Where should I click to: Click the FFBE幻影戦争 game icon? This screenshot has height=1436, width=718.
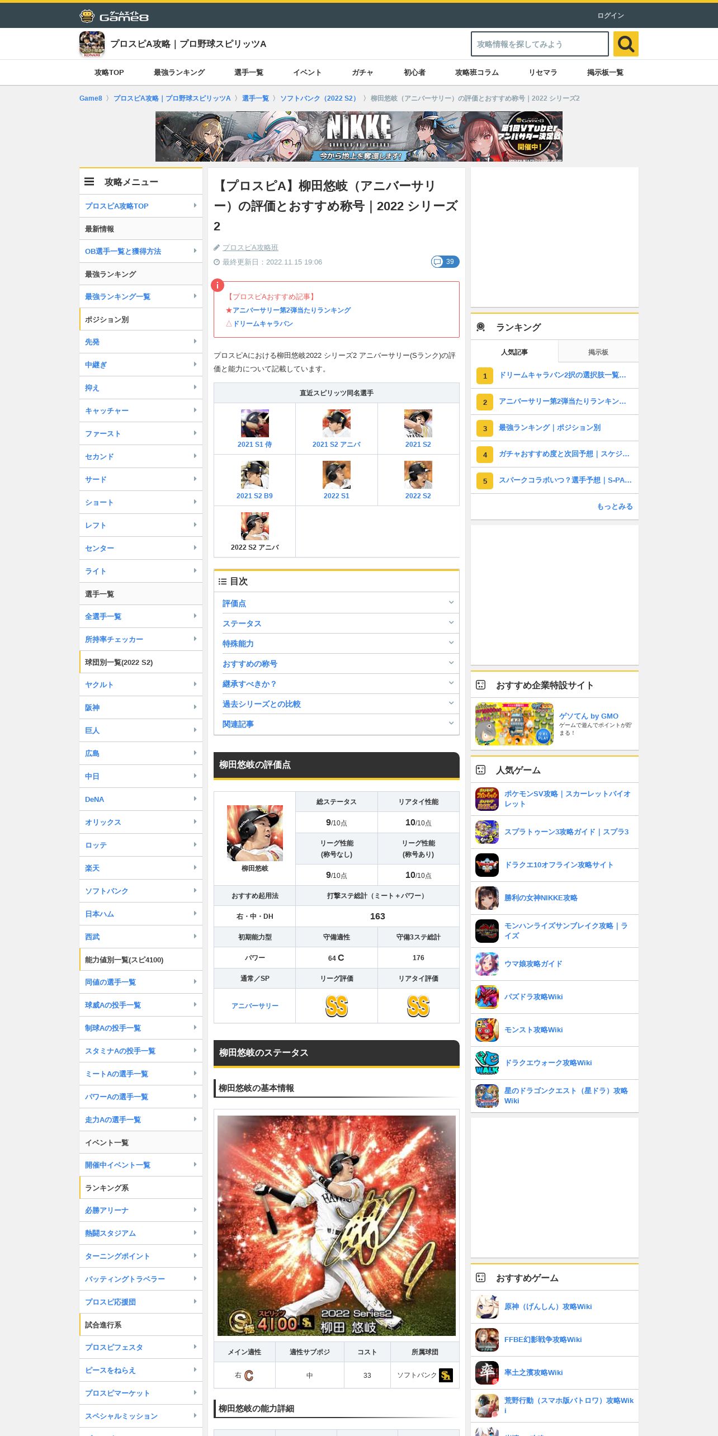[x=487, y=1340]
